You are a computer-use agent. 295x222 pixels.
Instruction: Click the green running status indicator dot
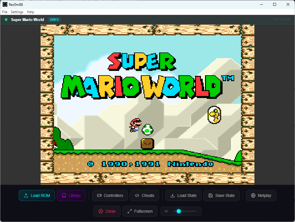pos(6,20)
